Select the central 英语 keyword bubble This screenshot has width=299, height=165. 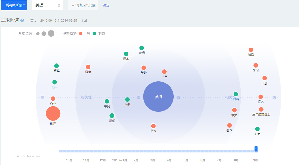(158, 97)
